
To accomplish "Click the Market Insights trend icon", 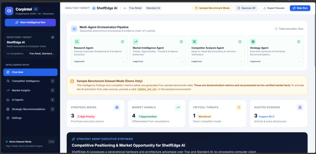I will [x=8, y=91].
